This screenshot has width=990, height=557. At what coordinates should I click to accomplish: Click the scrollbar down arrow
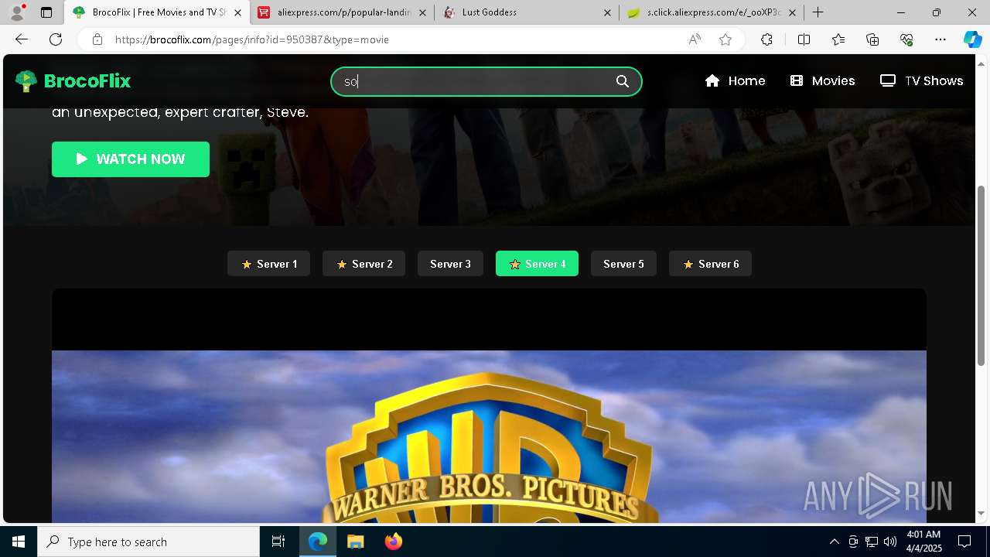(x=981, y=513)
